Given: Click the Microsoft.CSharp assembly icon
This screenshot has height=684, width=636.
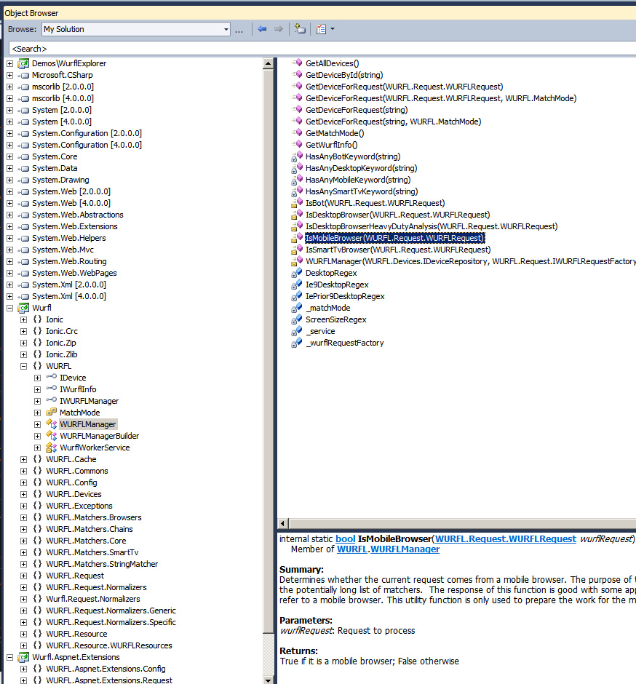Looking at the screenshot, I should [x=23, y=76].
